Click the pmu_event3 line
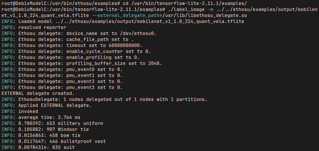This screenshot has width=319, height=151. point(62,87)
